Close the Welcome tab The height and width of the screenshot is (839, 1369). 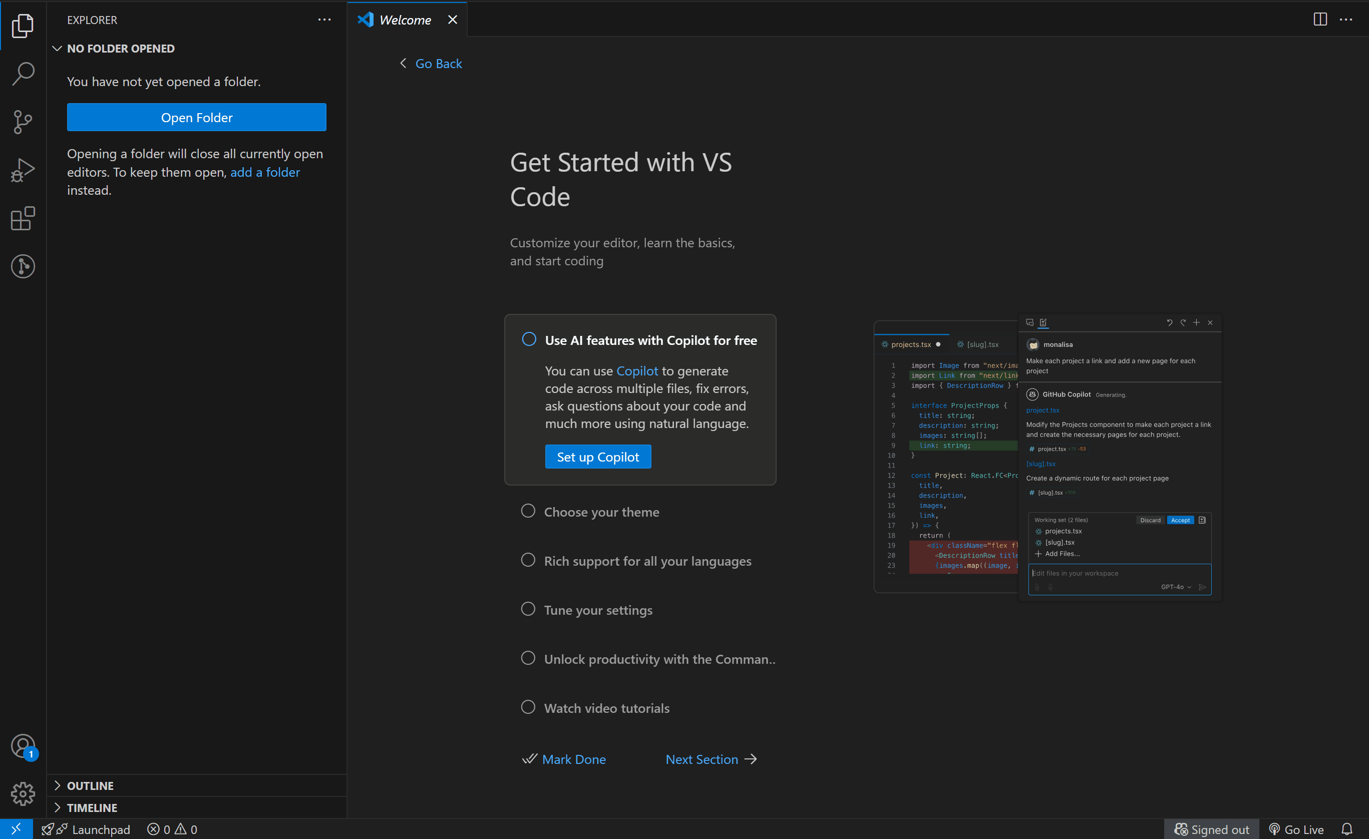coord(453,20)
